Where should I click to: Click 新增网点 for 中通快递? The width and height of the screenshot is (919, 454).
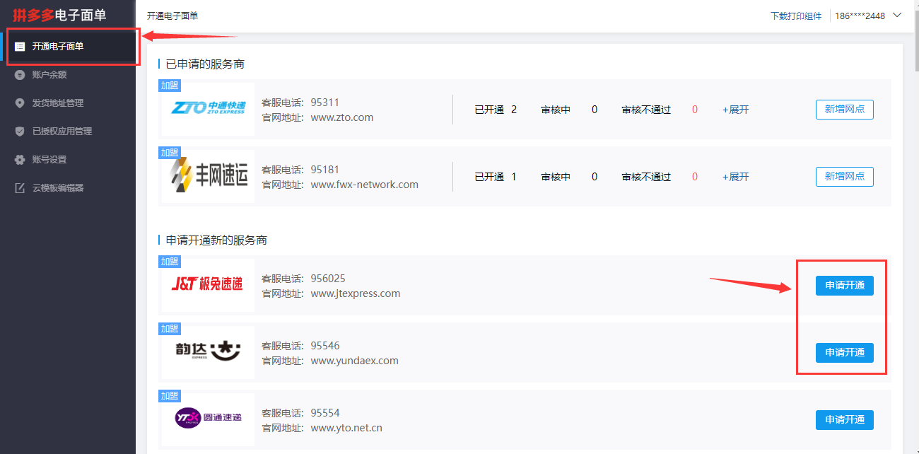pyautogui.click(x=845, y=110)
